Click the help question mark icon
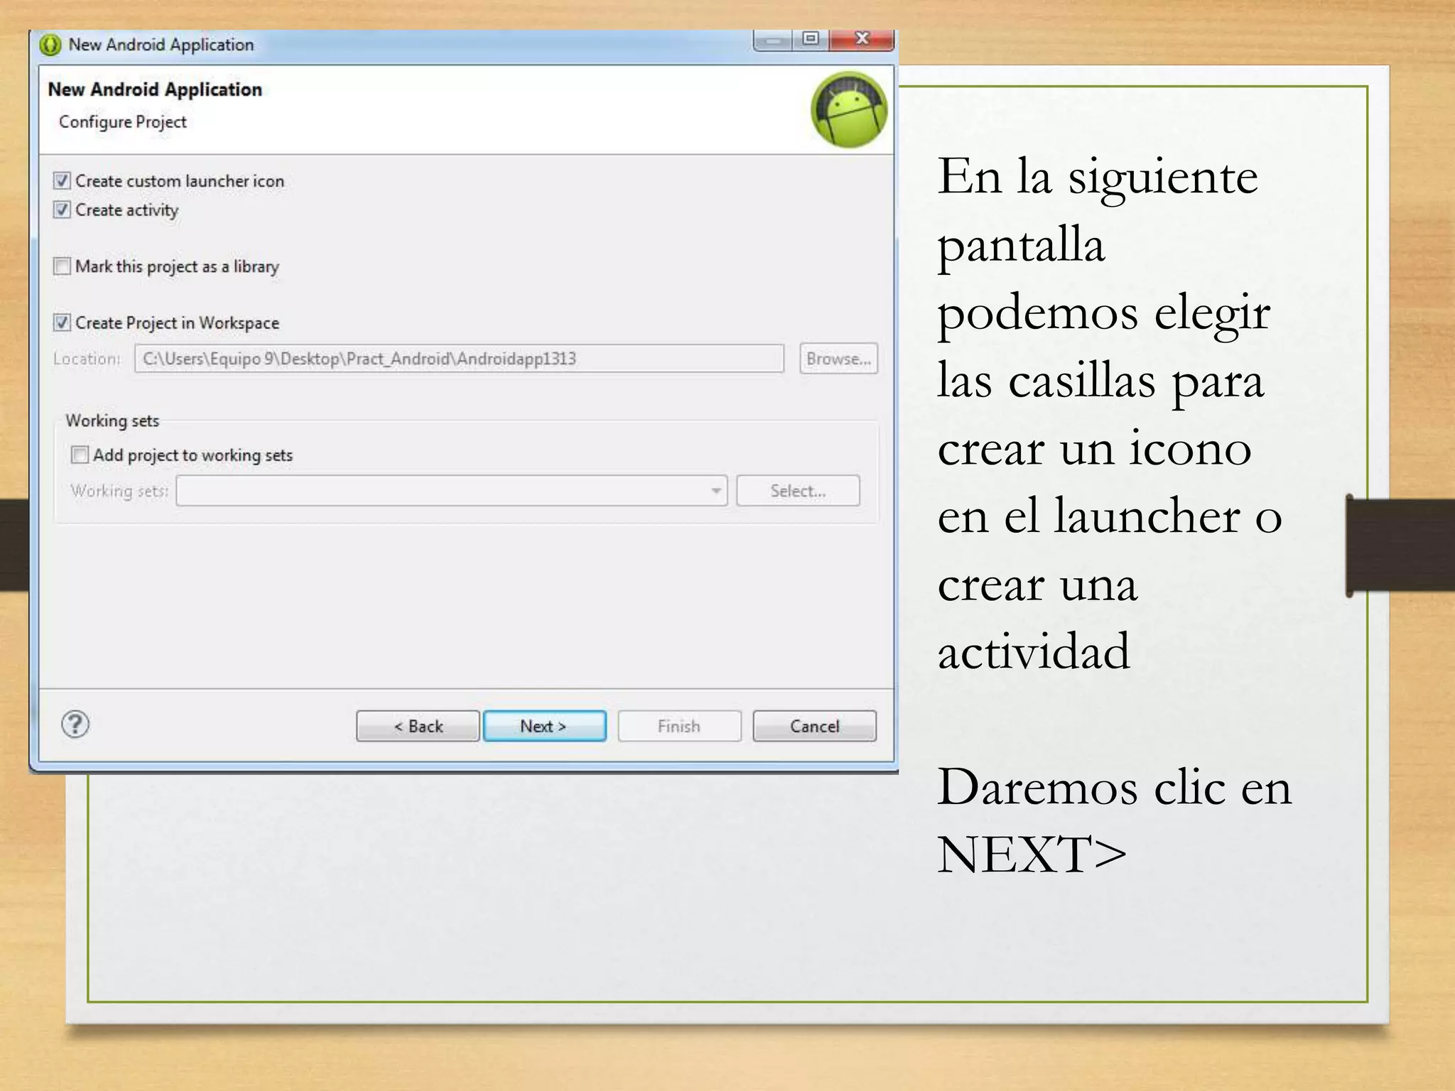 point(75,724)
